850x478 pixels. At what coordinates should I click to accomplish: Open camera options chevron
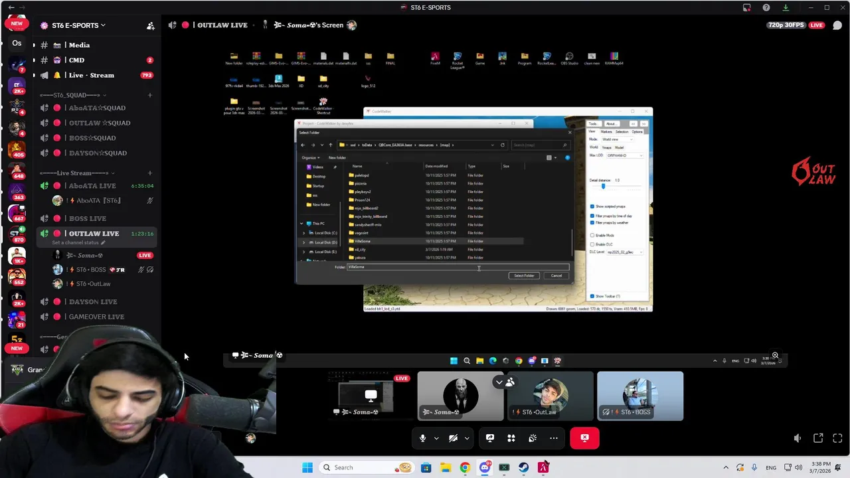[x=467, y=438]
